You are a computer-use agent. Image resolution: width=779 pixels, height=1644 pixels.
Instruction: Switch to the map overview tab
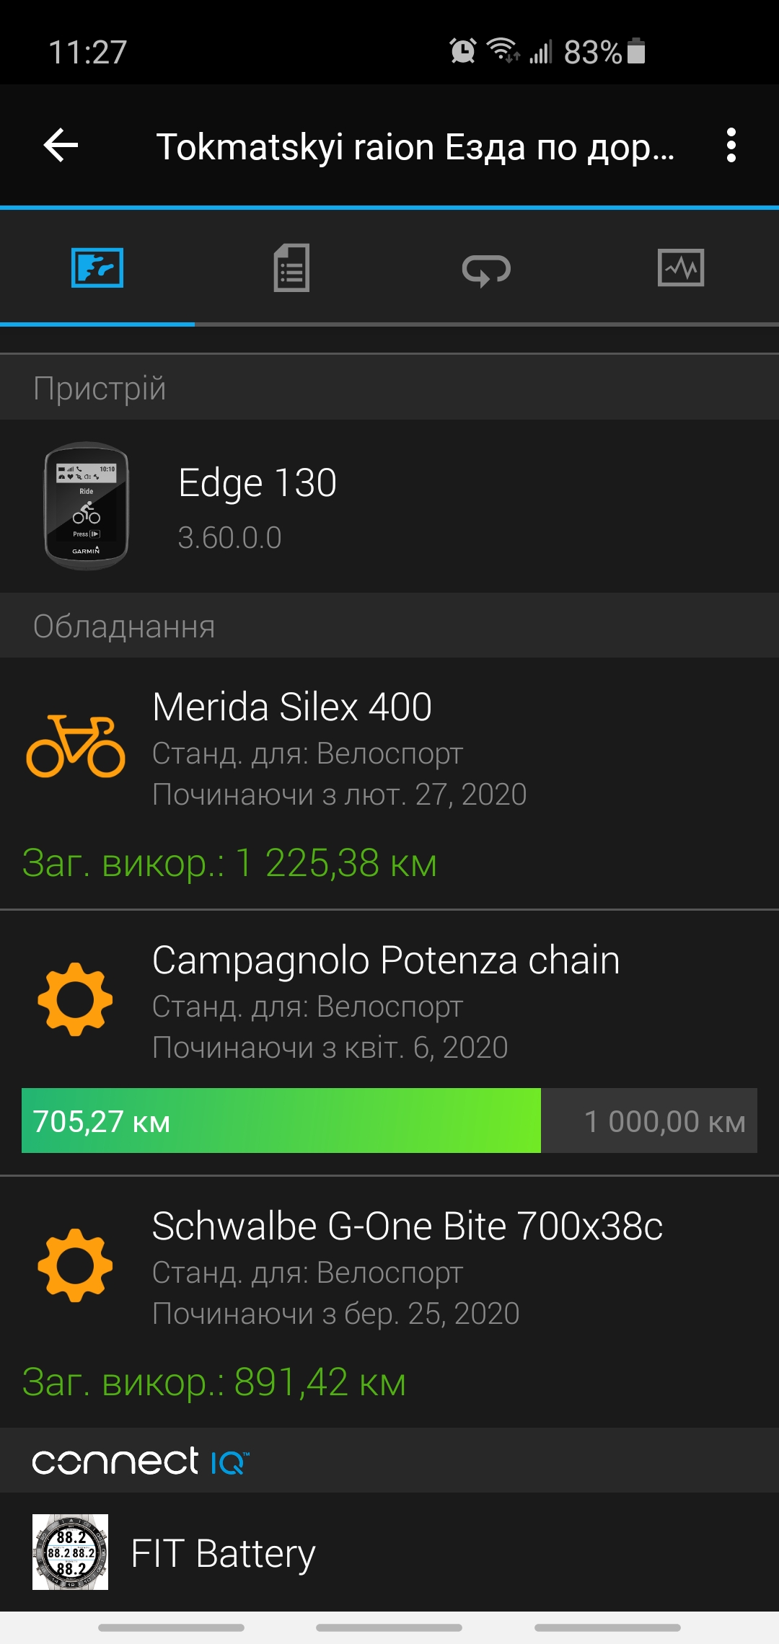point(97,268)
